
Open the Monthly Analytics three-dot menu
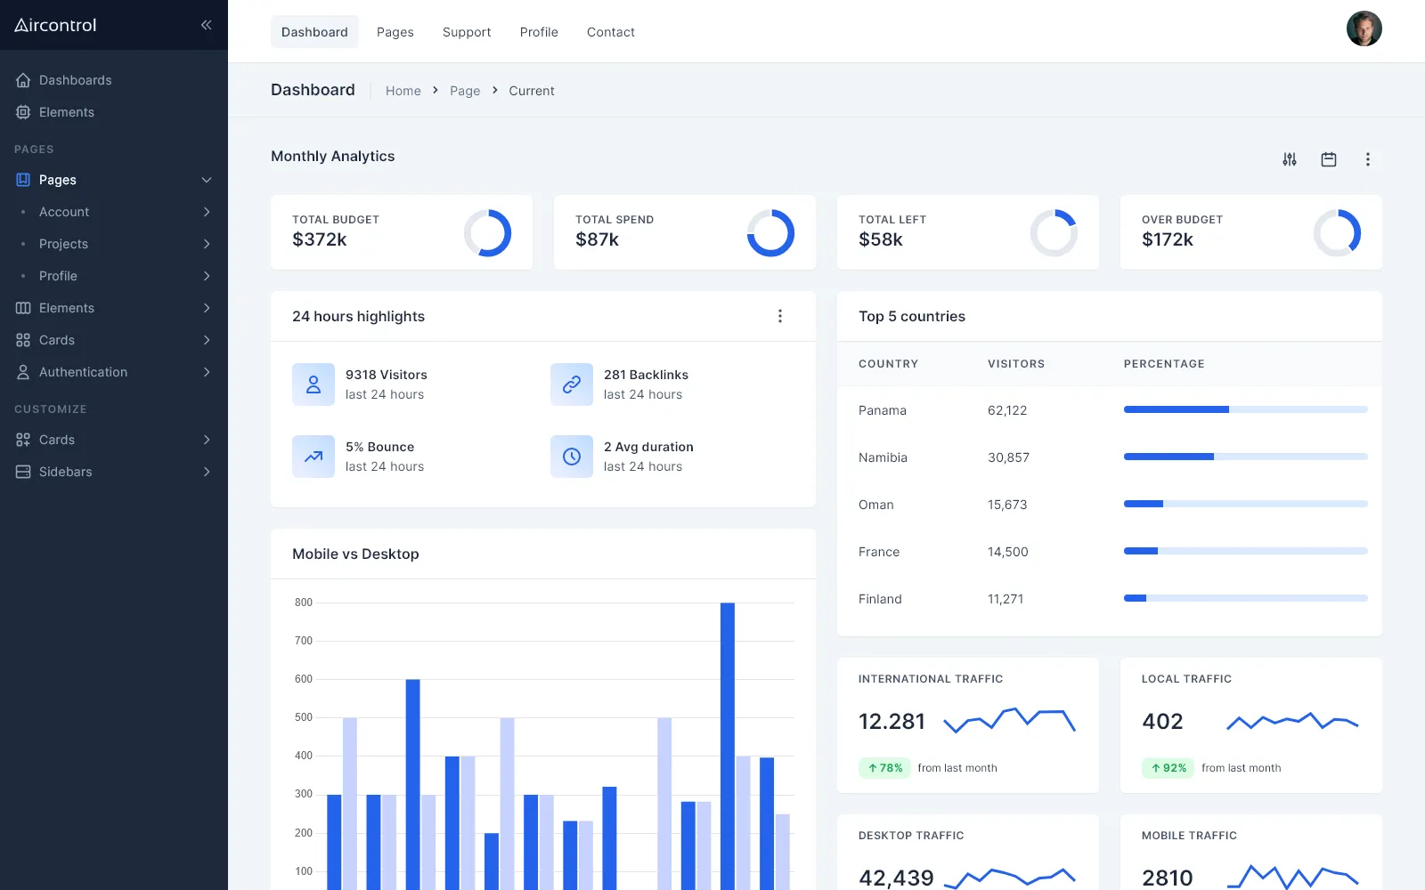[1368, 159]
